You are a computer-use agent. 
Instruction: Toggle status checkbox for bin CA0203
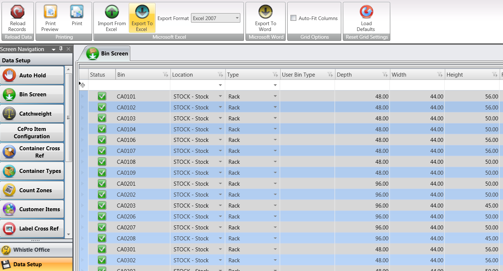(102, 205)
